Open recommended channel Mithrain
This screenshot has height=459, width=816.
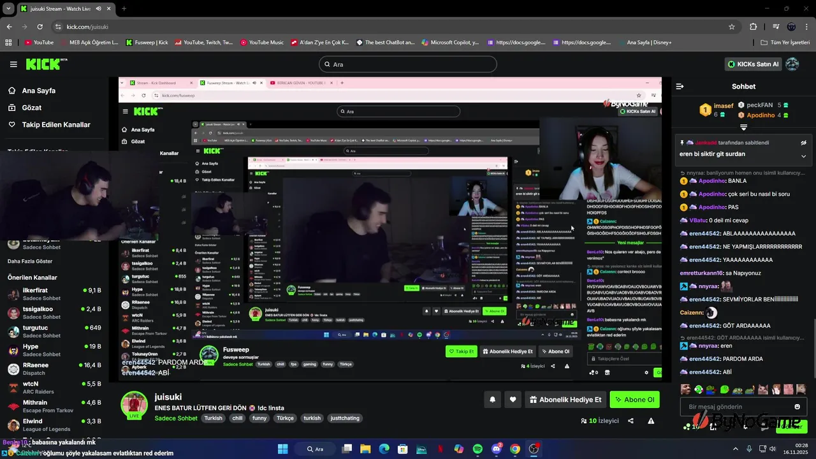[54, 406]
